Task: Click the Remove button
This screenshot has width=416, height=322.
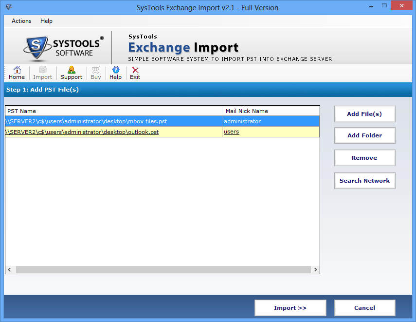Action: [364, 158]
